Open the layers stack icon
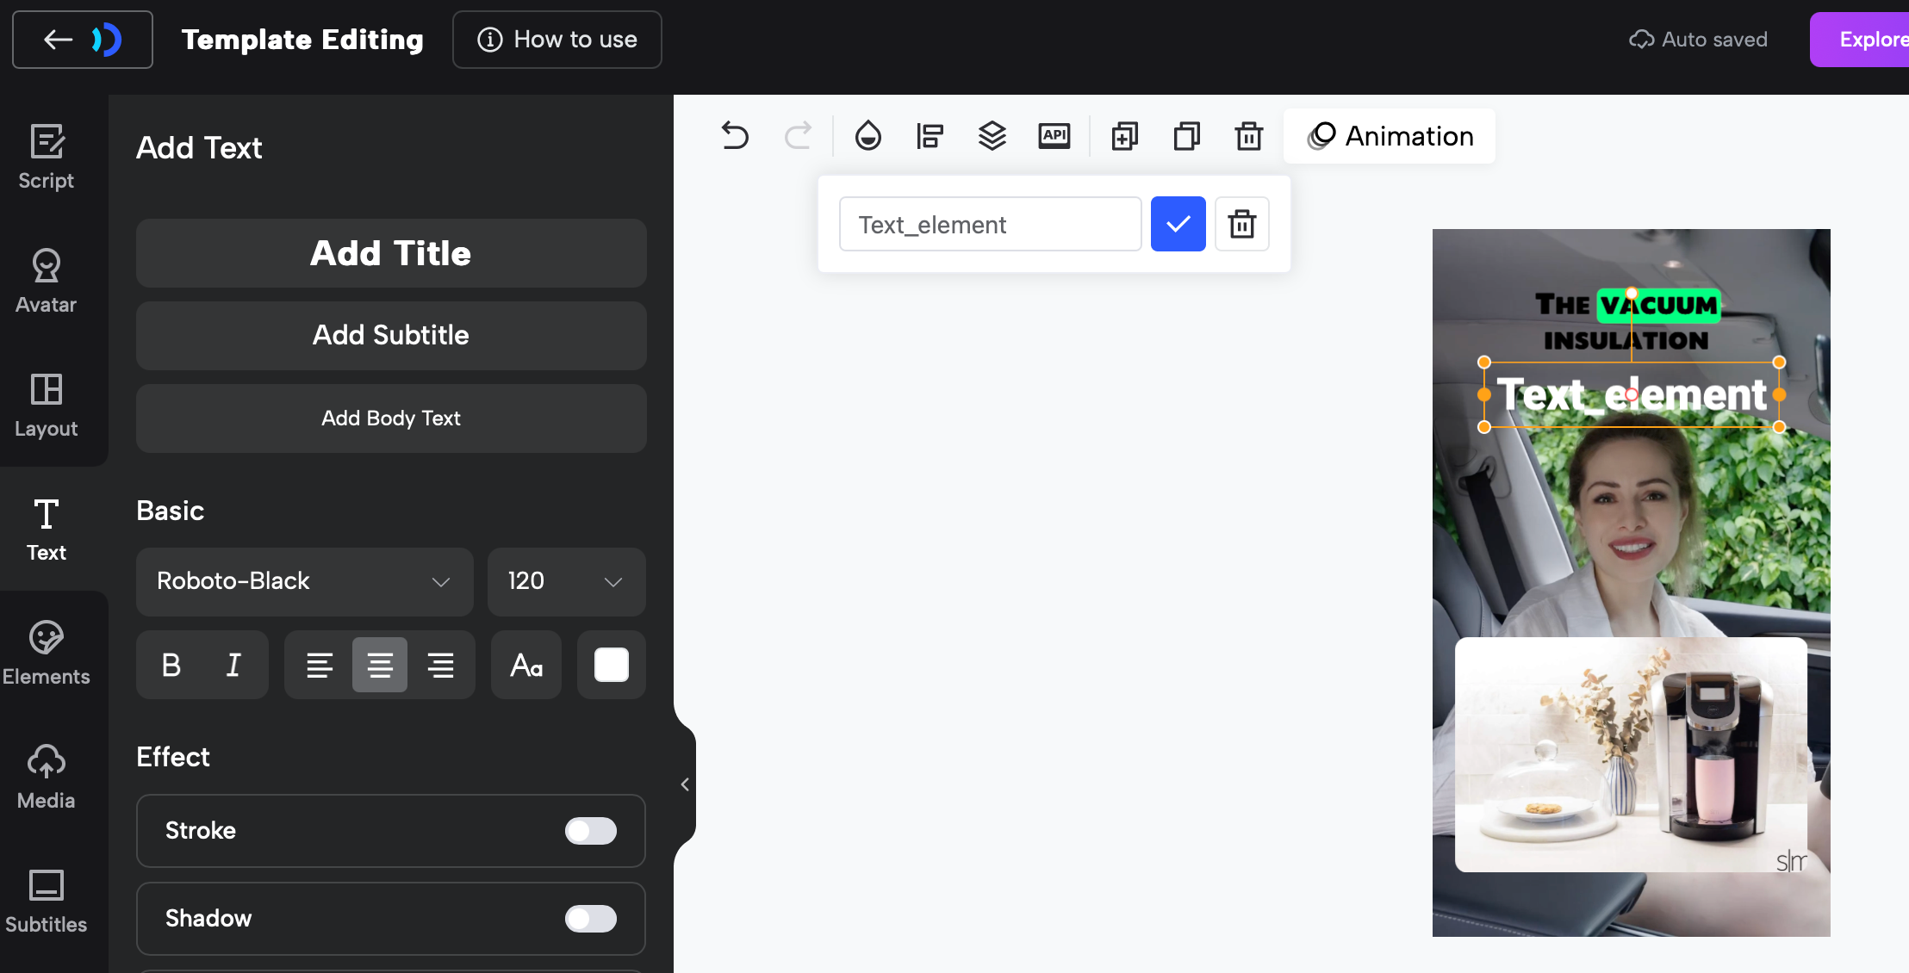 [x=992, y=136]
